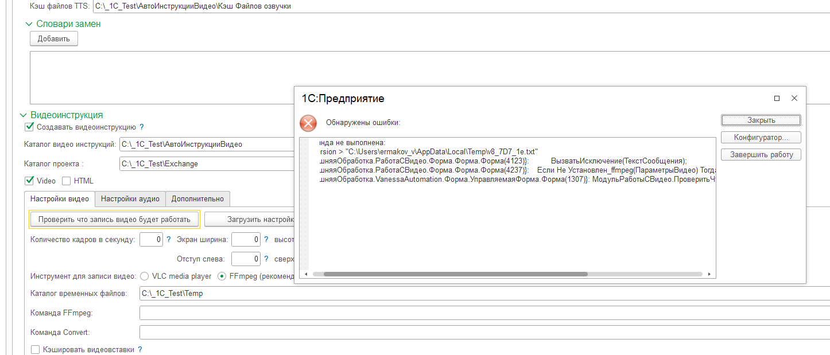The width and height of the screenshot is (830, 355).
Task: Close the 1С:Предприятие dialog with X
Action: 794,99
